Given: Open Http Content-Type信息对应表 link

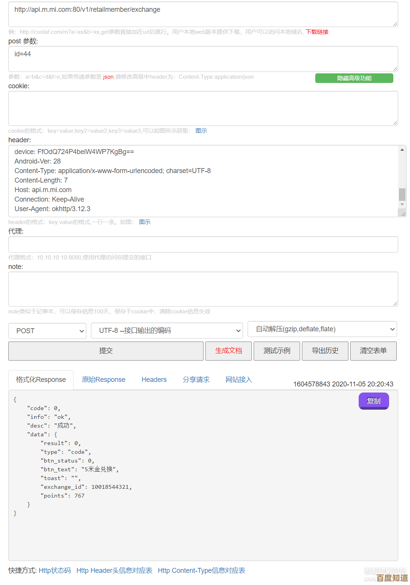Looking at the screenshot, I should tap(201, 571).
